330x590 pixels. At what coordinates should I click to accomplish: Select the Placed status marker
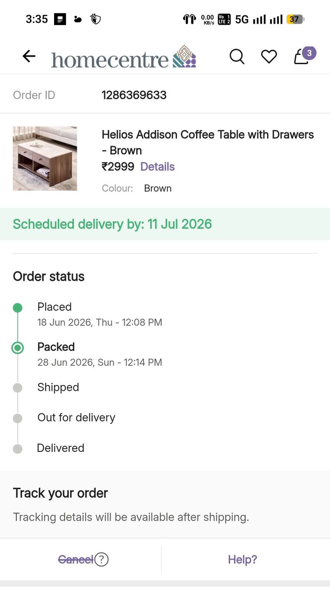click(x=18, y=308)
